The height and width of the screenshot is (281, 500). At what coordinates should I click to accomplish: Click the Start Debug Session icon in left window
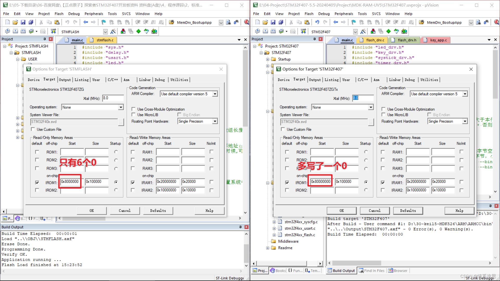click(x=246, y=22)
